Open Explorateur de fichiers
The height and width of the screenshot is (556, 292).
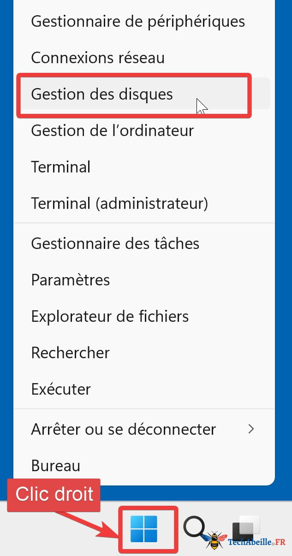[x=110, y=316]
